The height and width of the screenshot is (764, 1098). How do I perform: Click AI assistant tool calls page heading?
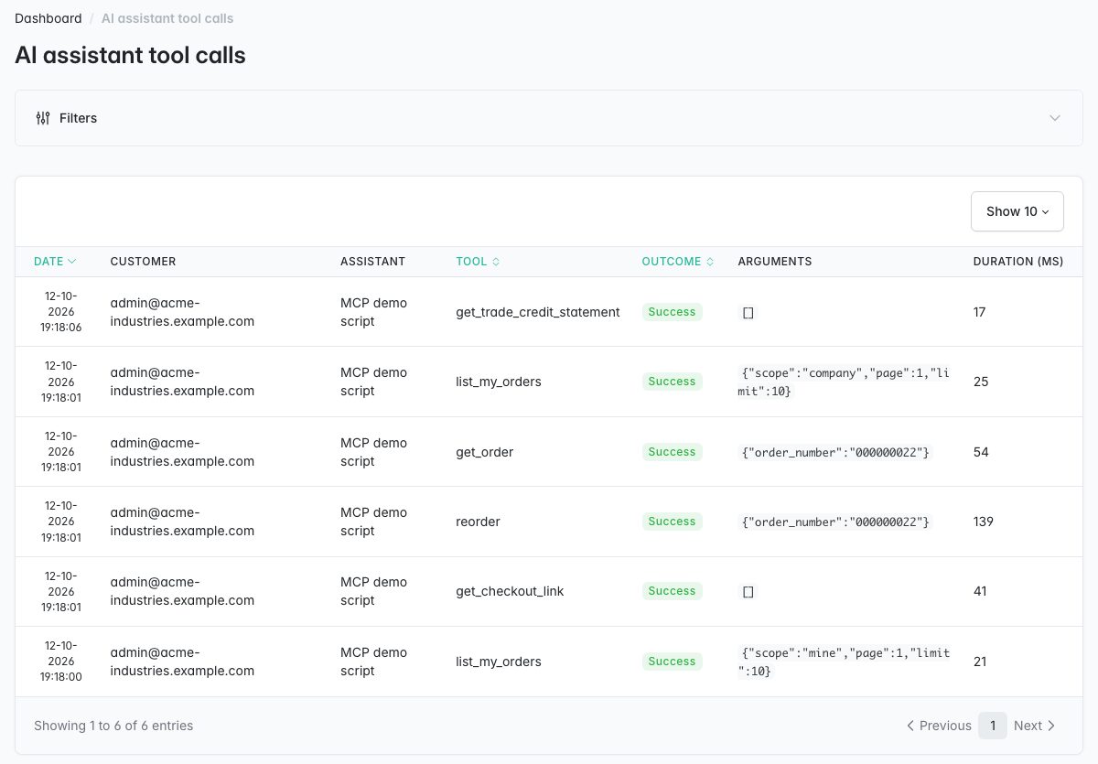tap(130, 55)
